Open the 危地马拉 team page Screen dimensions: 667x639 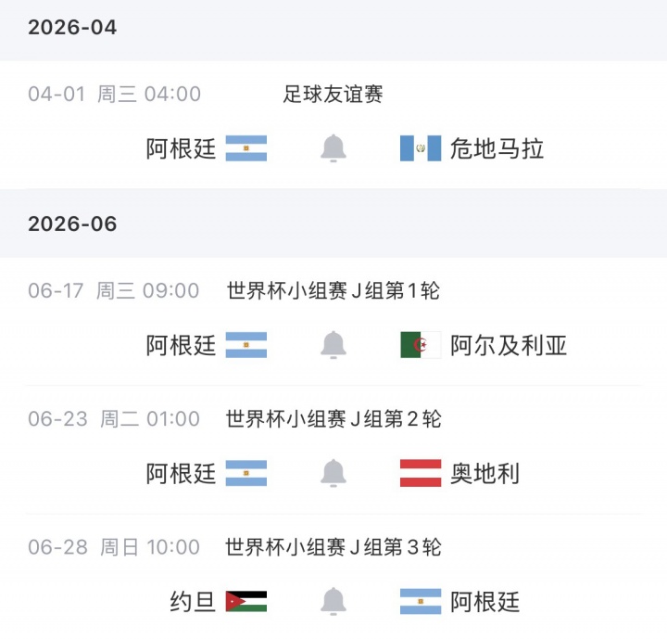497,148
